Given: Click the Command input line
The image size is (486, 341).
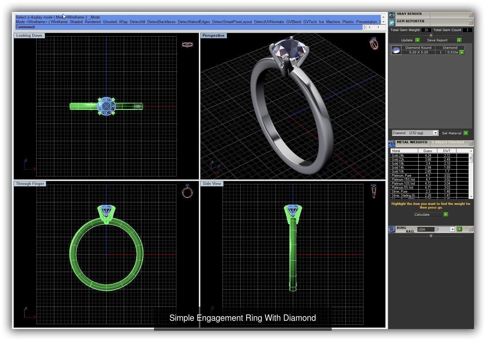Looking at the screenshot, I should (189, 27).
